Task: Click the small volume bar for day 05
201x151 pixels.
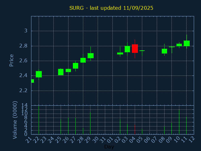Action: pyautogui.click(x=142, y=132)
